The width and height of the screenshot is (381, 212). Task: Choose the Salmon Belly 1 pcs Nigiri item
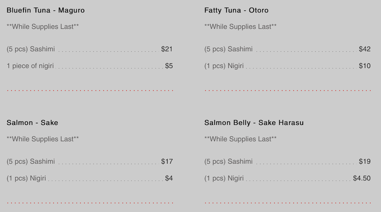click(x=224, y=178)
